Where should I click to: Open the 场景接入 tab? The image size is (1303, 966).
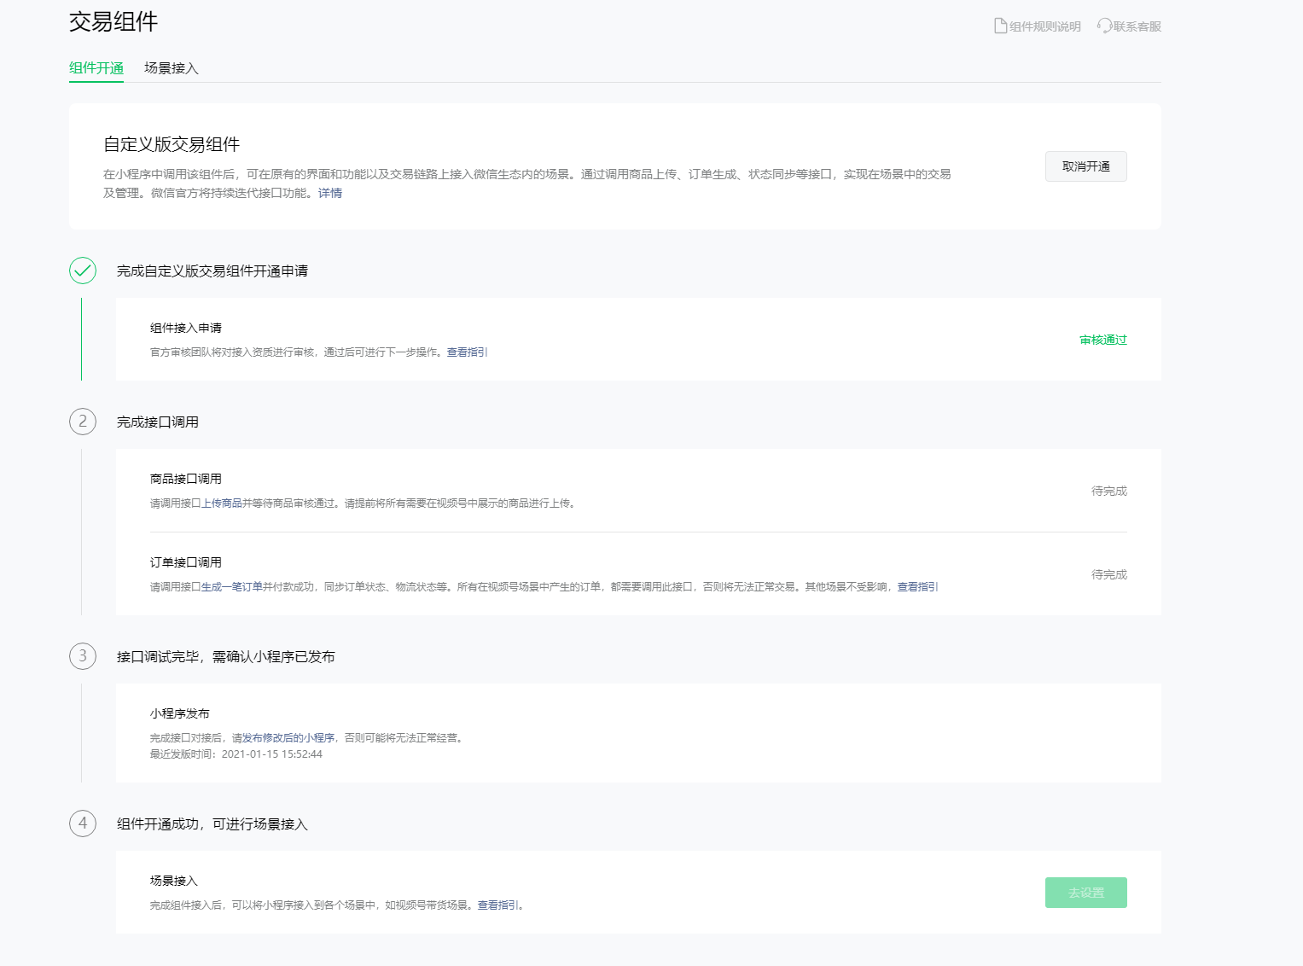[172, 68]
